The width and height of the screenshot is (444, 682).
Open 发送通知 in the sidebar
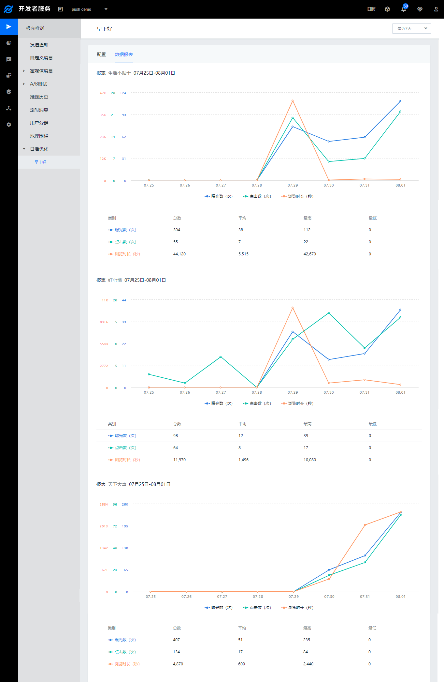coord(39,45)
